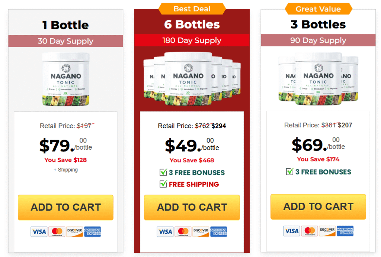Click Visa icon under 3 Bottles offer
Screen dimensions: 381x257
pos(292,231)
